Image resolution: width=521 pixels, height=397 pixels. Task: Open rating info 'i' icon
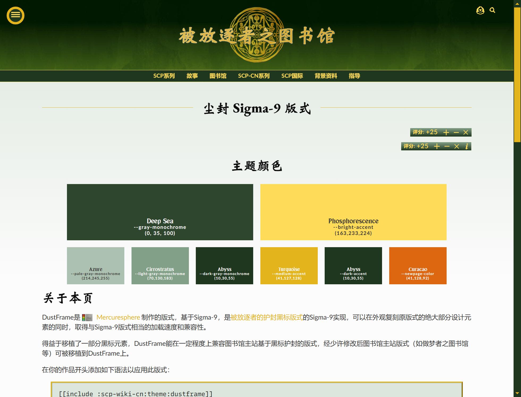(467, 146)
